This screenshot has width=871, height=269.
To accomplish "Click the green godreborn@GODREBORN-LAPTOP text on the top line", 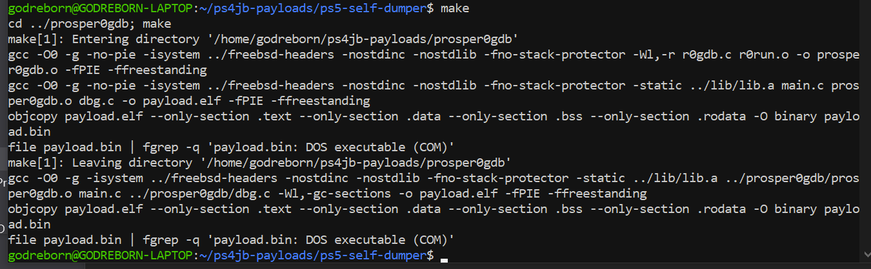I will 101,8.
